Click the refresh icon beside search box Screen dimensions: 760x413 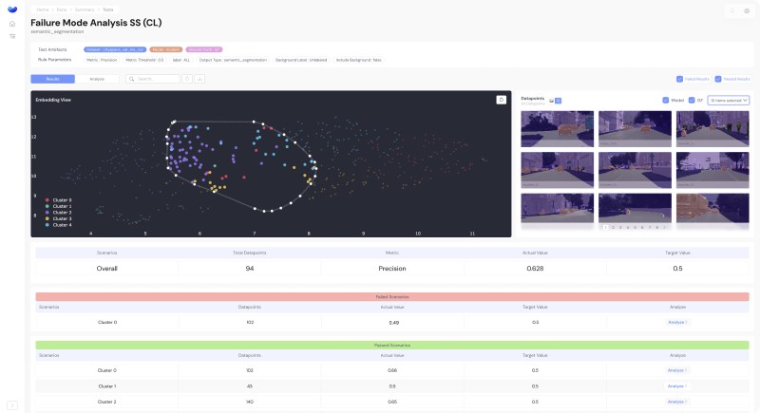point(187,79)
